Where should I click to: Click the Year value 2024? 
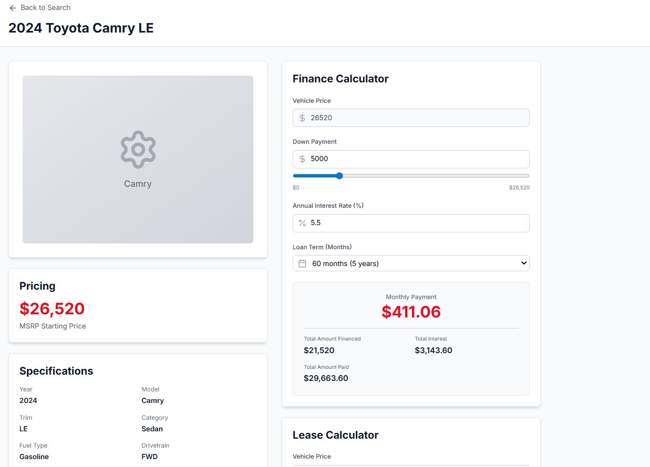28,400
